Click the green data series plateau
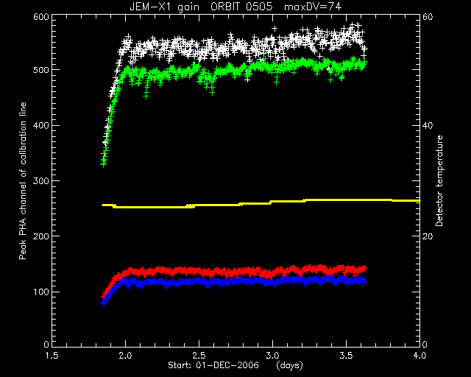 pyautogui.click(x=241, y=70)
